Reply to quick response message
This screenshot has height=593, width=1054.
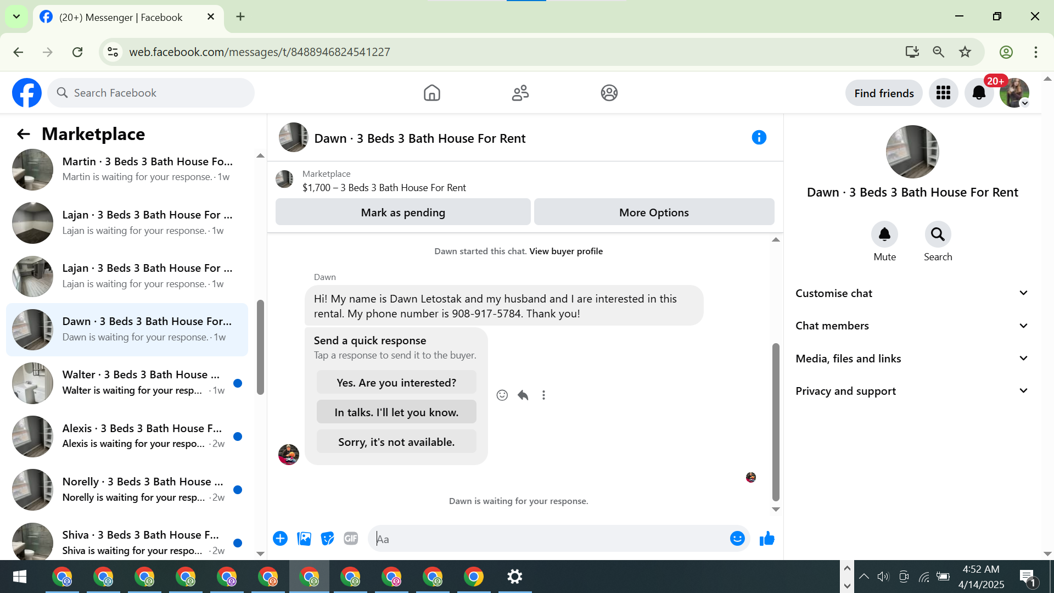[x=523, y=395]
